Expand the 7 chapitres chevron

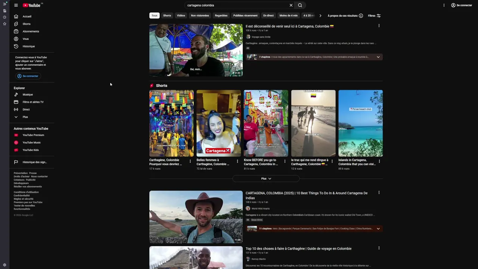click(378, 57)
